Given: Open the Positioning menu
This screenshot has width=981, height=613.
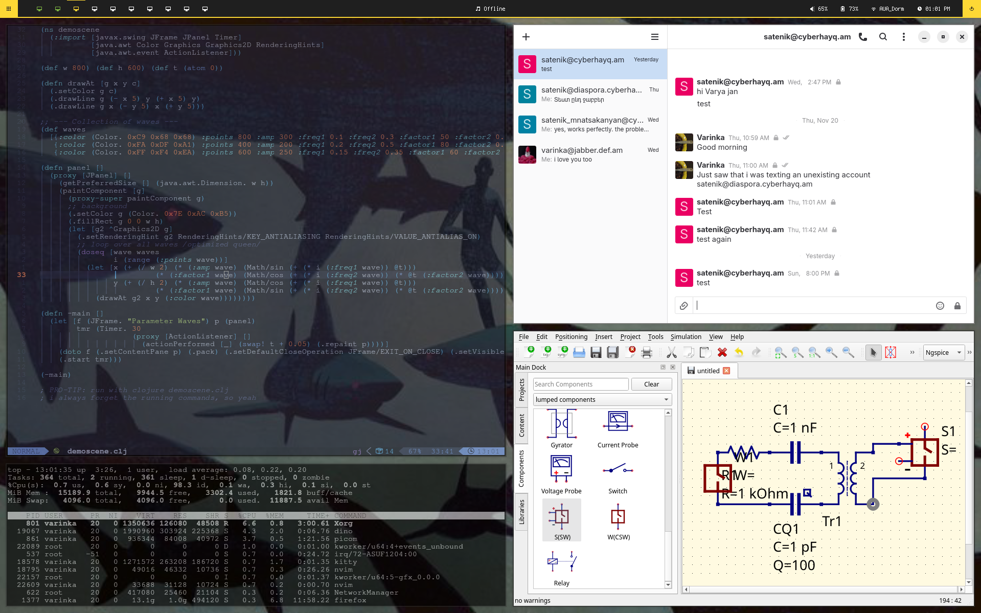Looking at the screenshot, I should 572,337.
